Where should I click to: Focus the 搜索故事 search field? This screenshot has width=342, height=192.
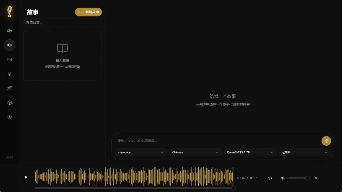click(x=62, y=22)
